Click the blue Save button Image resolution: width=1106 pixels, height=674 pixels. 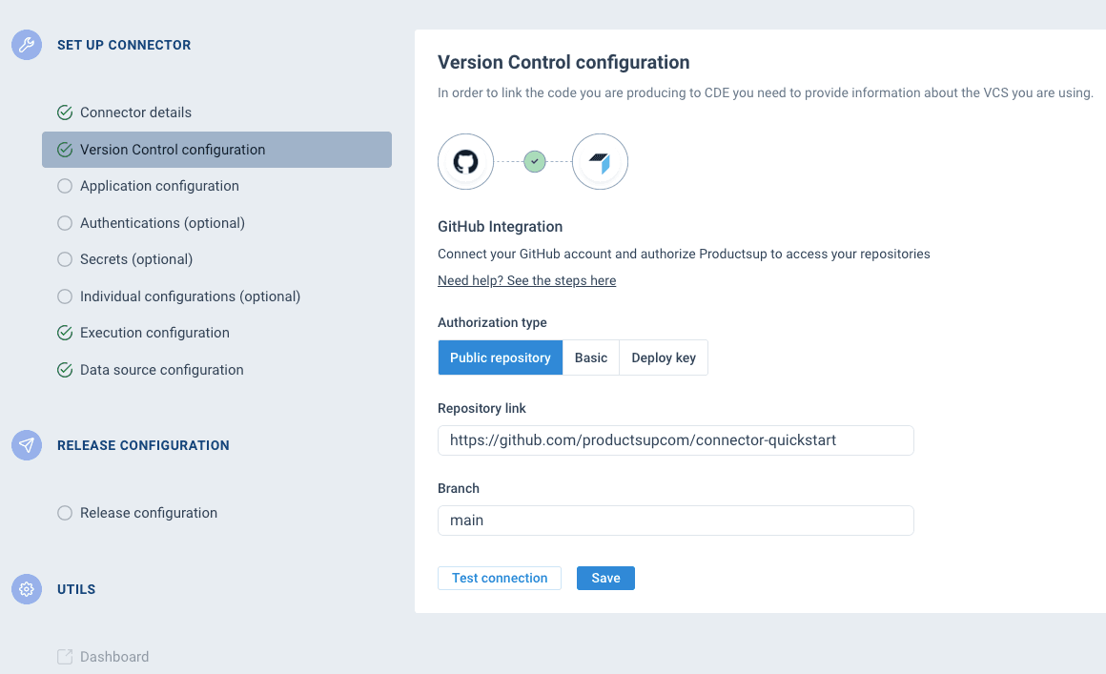(x=605, y=578)
